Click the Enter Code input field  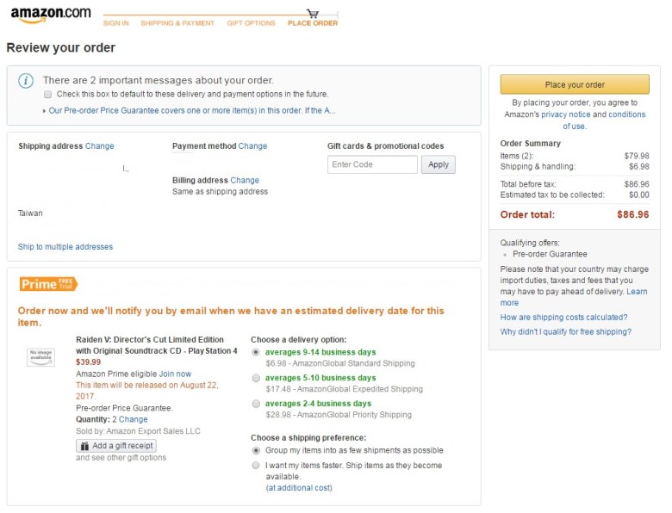(x=372, y=164)
